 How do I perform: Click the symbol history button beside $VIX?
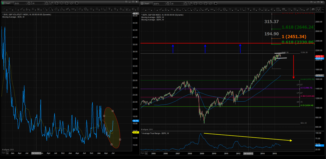point(29,3)
